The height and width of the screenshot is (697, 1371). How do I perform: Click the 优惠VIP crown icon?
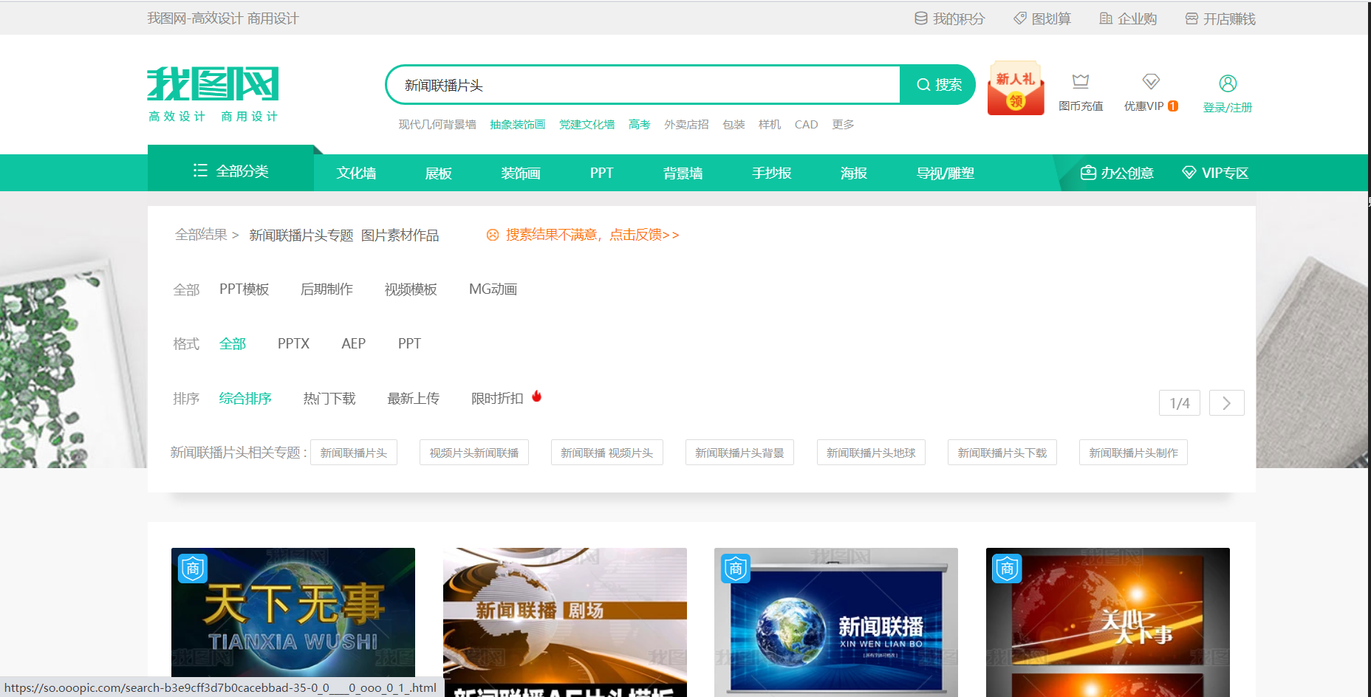(1150, 81)
